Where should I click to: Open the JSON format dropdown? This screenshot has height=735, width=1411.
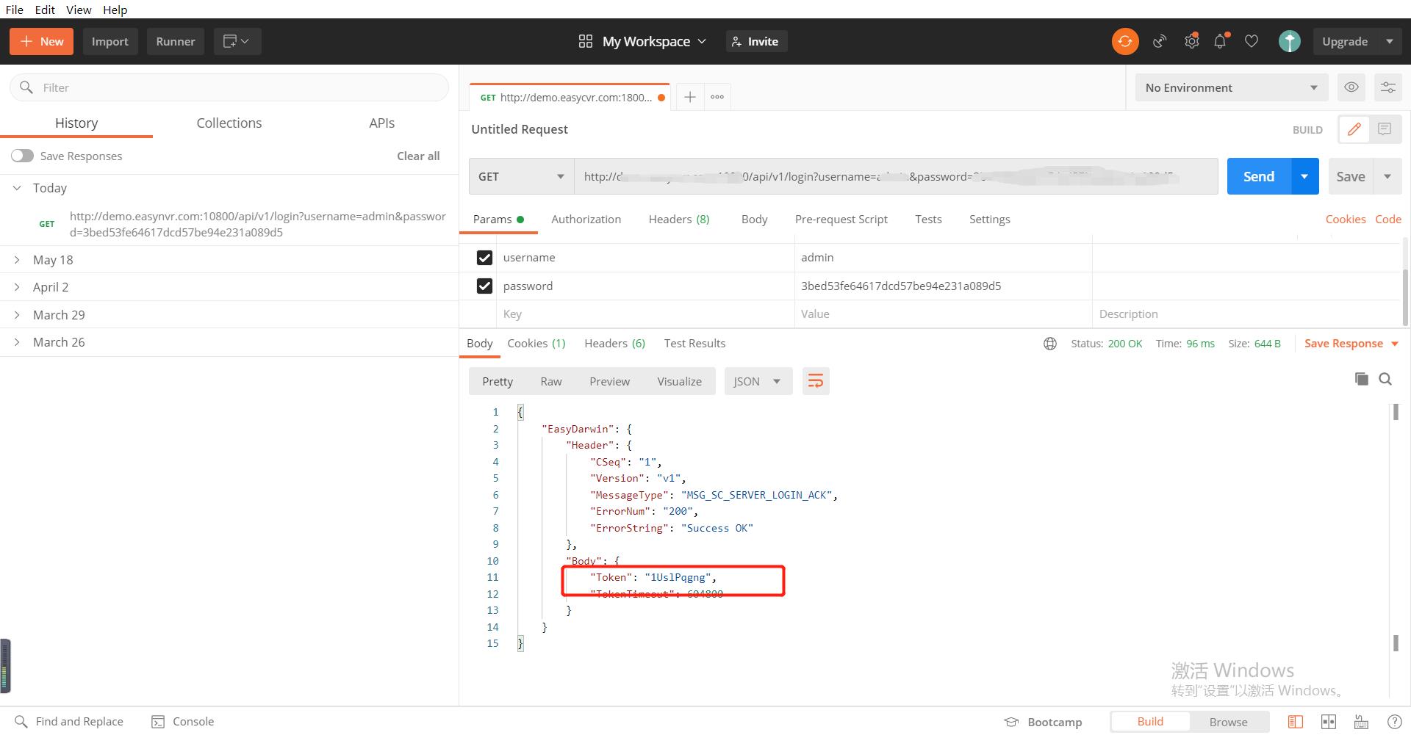[758, 381]
